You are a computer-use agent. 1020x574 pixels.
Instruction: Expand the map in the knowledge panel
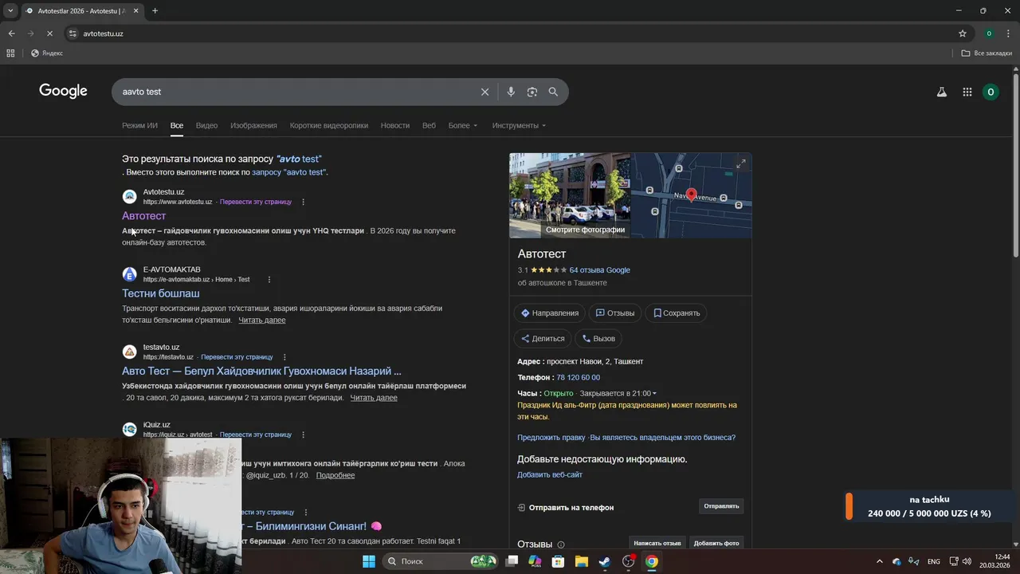click(741, 163)
